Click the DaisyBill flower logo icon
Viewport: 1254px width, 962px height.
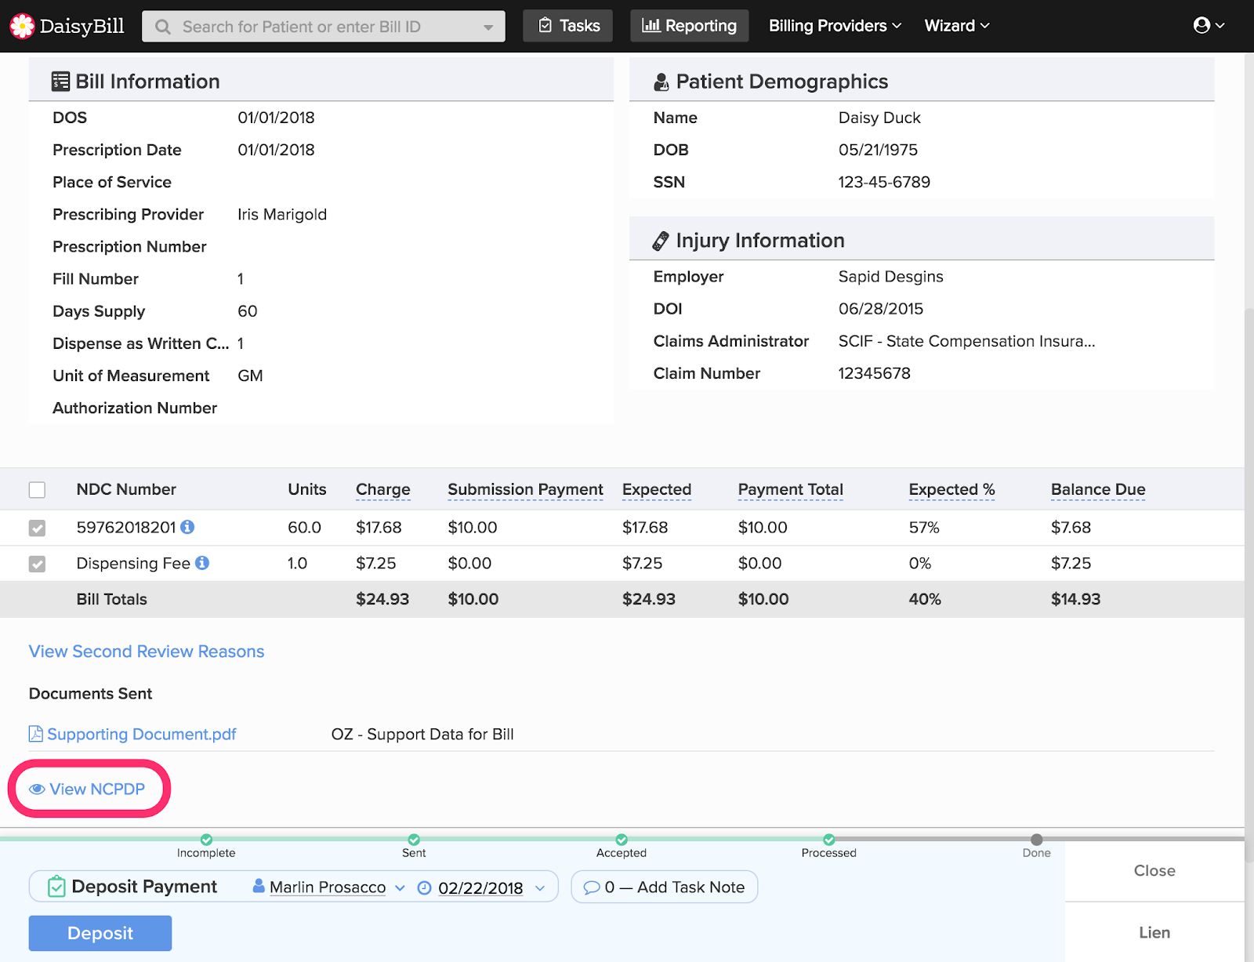pyautogui.click(x=22, y=26)
